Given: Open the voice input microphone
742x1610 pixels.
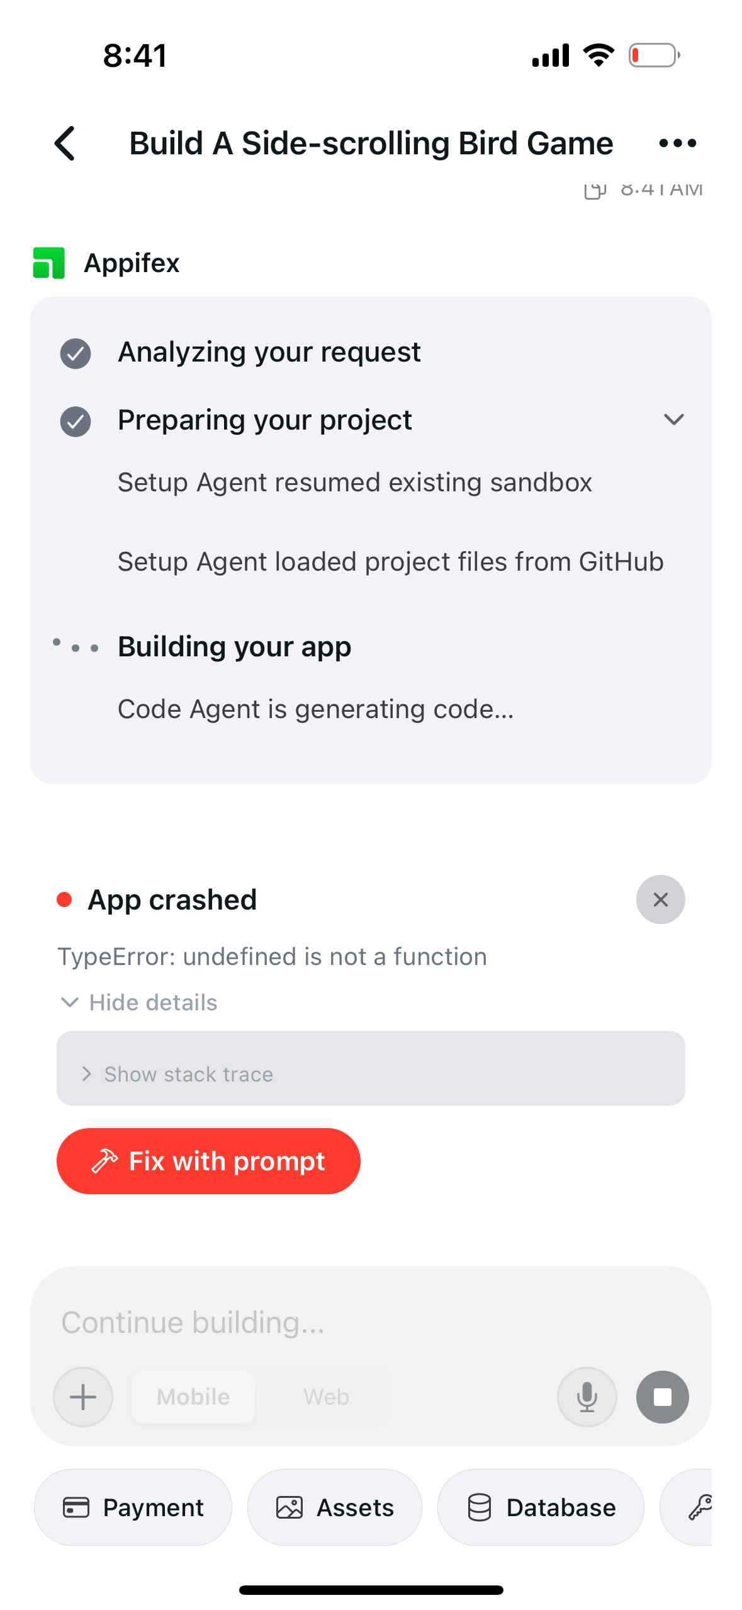Looking at the screenshot, I should point(587,1397).
